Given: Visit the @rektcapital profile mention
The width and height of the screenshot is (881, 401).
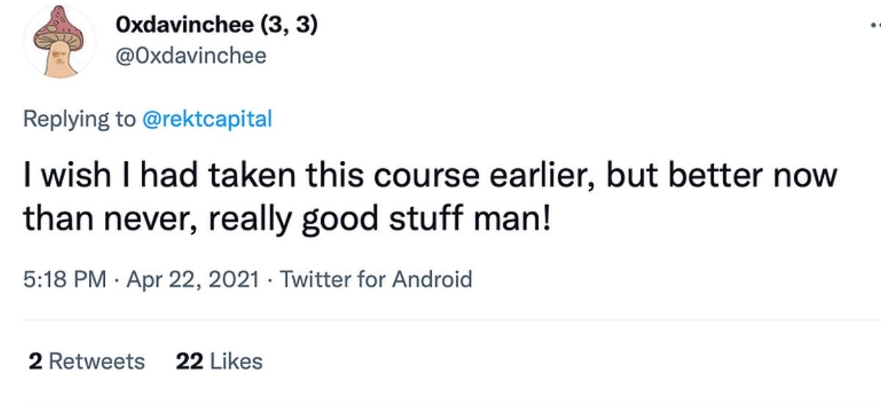Looking at the screenshot, I should tap(206, 119).
